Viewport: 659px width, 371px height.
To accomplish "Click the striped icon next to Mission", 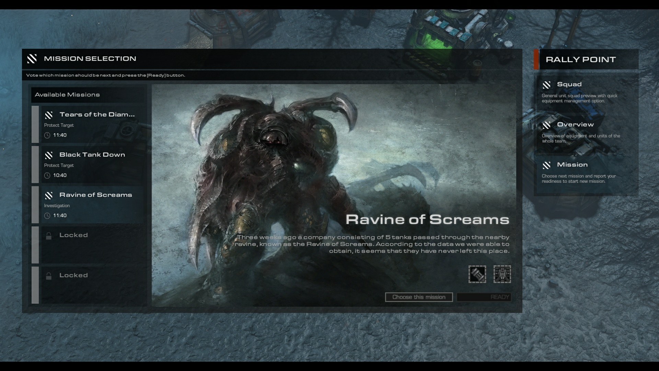I will tap(546, 165).
